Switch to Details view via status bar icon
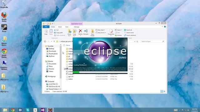Screen dimensions: 200x112 [x=162, y=91]
